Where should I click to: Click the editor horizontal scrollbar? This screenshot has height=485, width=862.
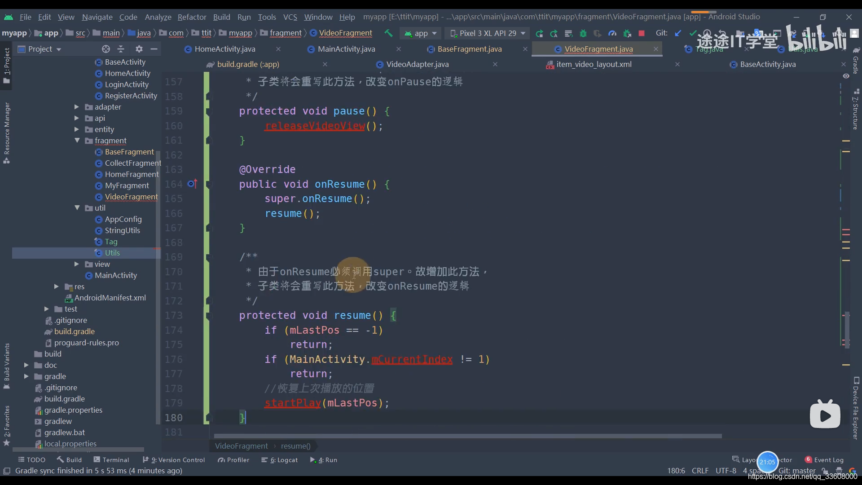coord(467,436)
